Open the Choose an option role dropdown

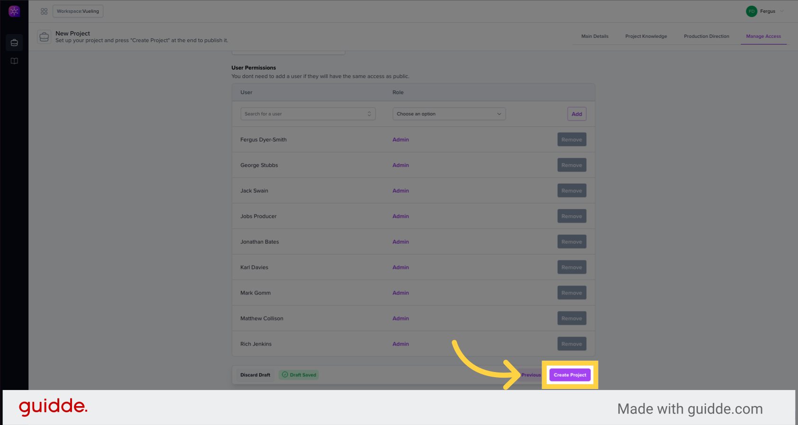tap(449, 114)
